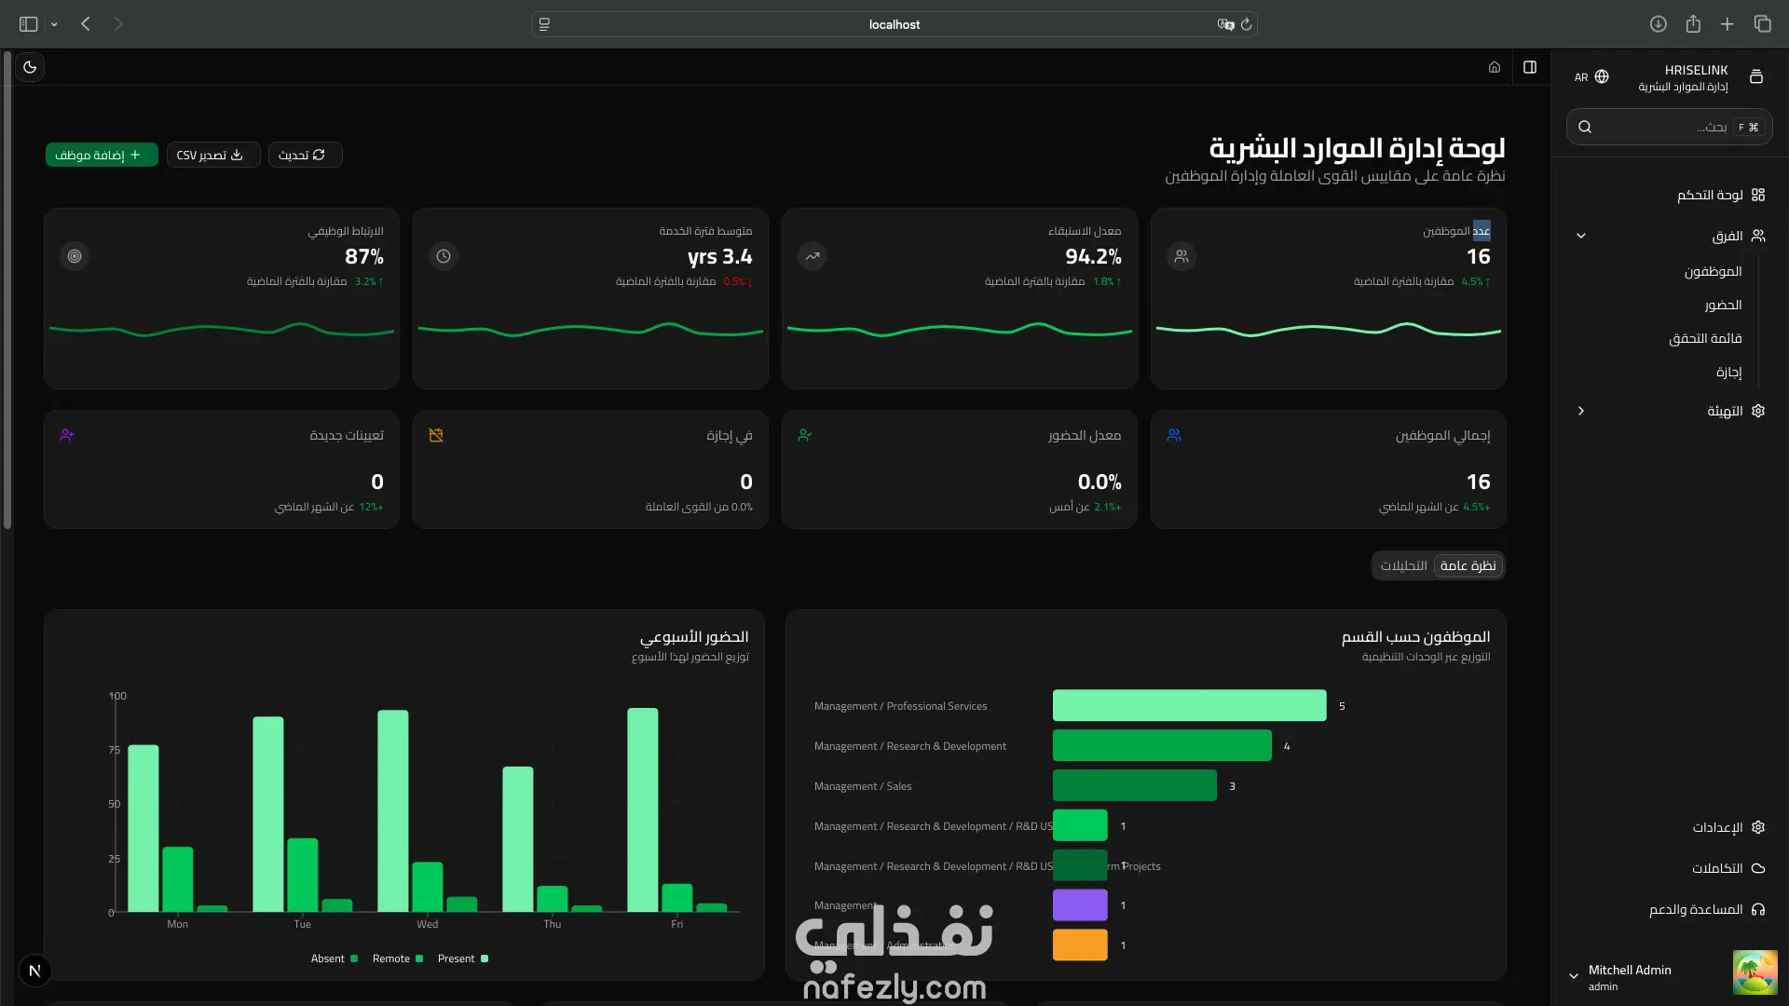Click the tall Present bar for Friday
Screen dimensions: 1789x1006
[643, 809]
